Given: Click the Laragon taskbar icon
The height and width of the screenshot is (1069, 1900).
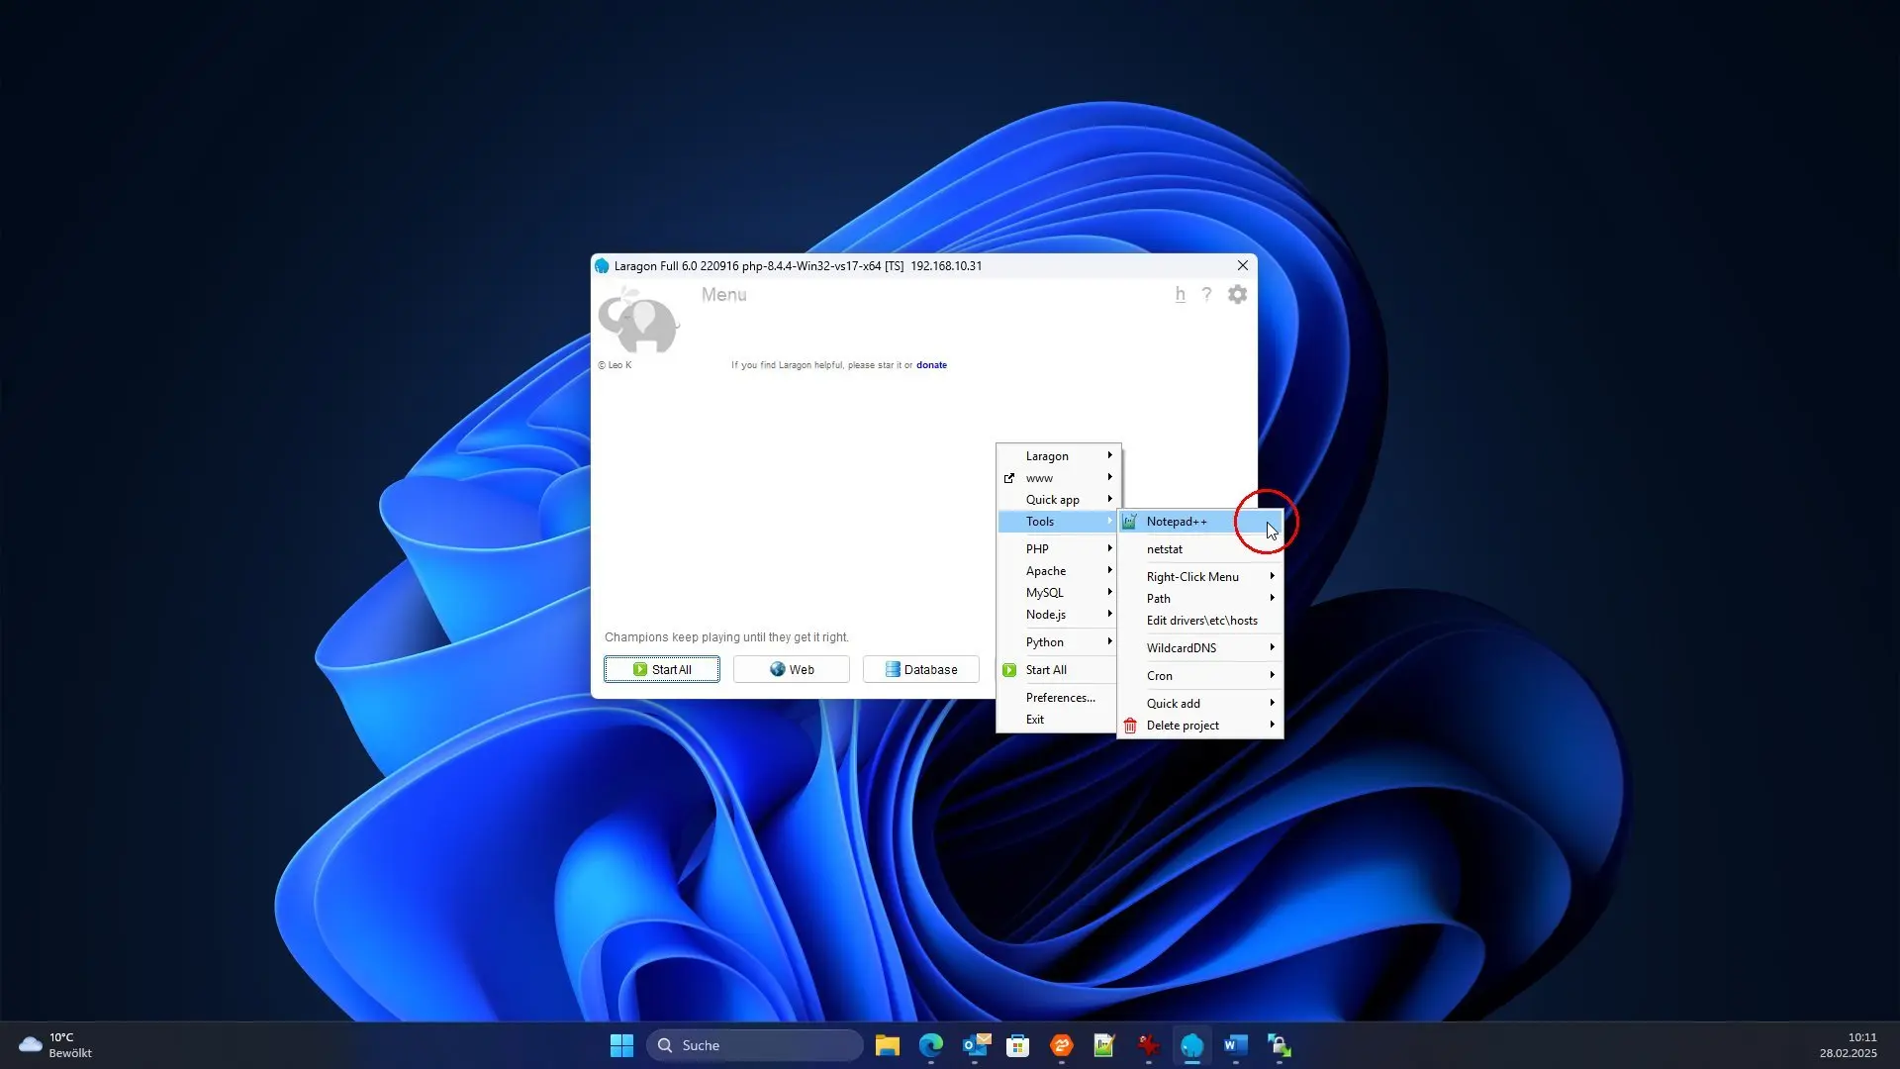Looking at the screenshot, I should tap(1192, 1045).
